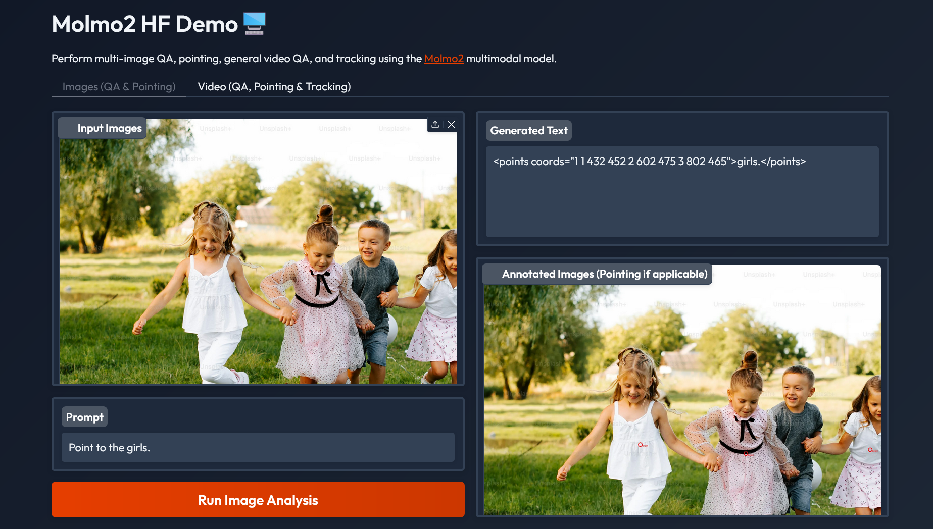Focus the Prompt field reading 'Point to the girls.'
The width and height of the screenshot is (933, 529).
(x=258, y=447)
